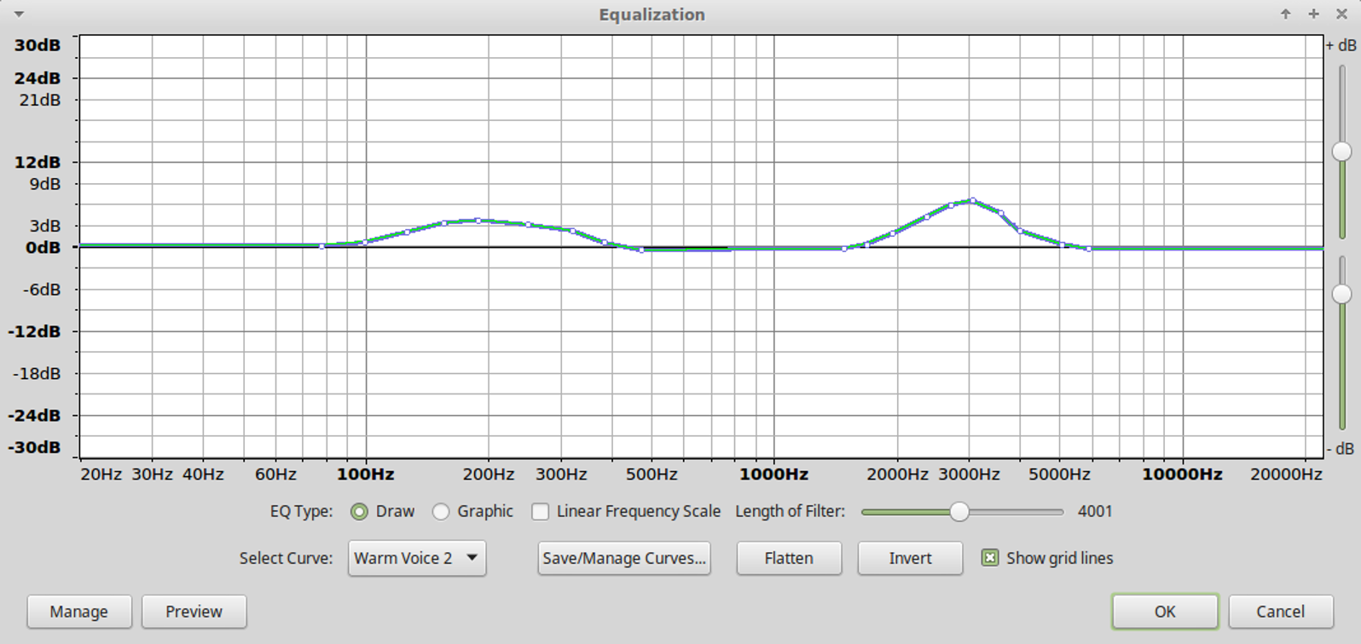Click the lower -dB vertical slider handle
Screen dimensions: 1361x644
tap(1342, 294)
